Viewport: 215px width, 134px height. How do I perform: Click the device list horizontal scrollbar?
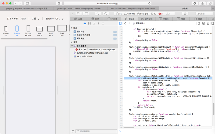[24, 39]
